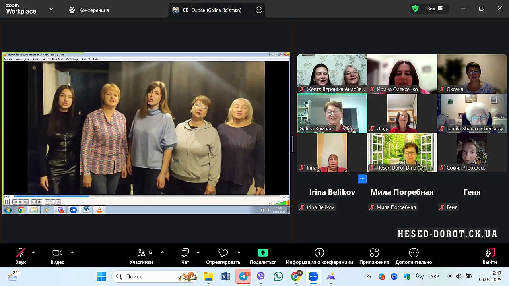
Task: Click the green encryption shield icon
Action: [x=416, y=8]
